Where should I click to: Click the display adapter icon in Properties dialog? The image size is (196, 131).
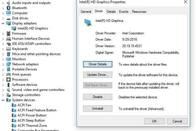(x=88, y=23)
